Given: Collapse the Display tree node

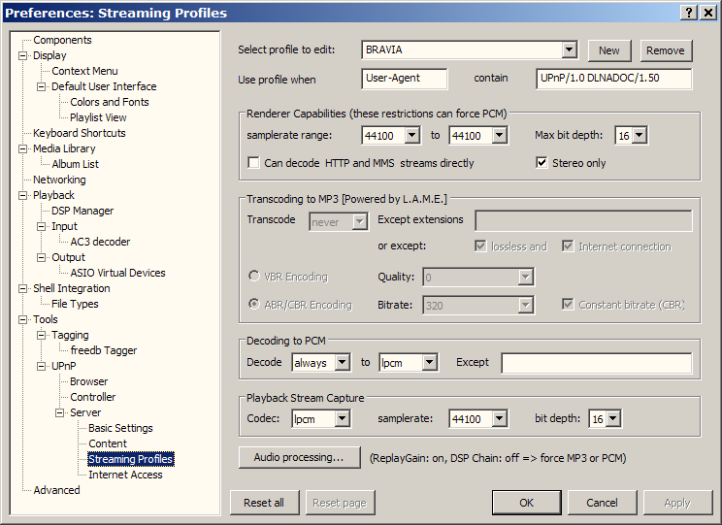Looking at the screenshot, I should 22,55.
